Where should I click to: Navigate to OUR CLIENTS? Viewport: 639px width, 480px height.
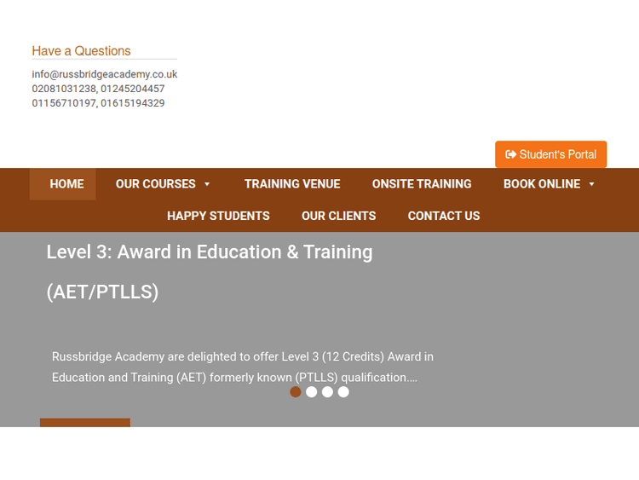pos(338,216)
